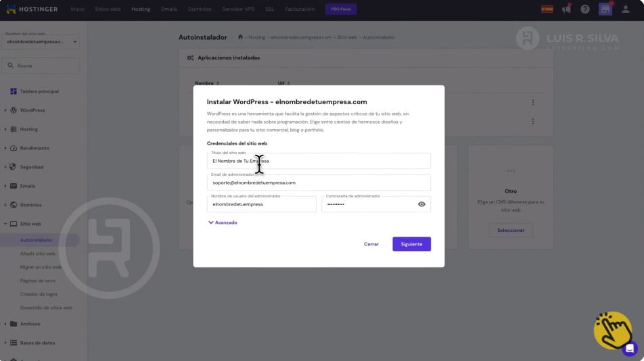The width and height of the screenshot is (644, 361).
Task: Click the Siguiente button
Action: click(x=411, y=244)
